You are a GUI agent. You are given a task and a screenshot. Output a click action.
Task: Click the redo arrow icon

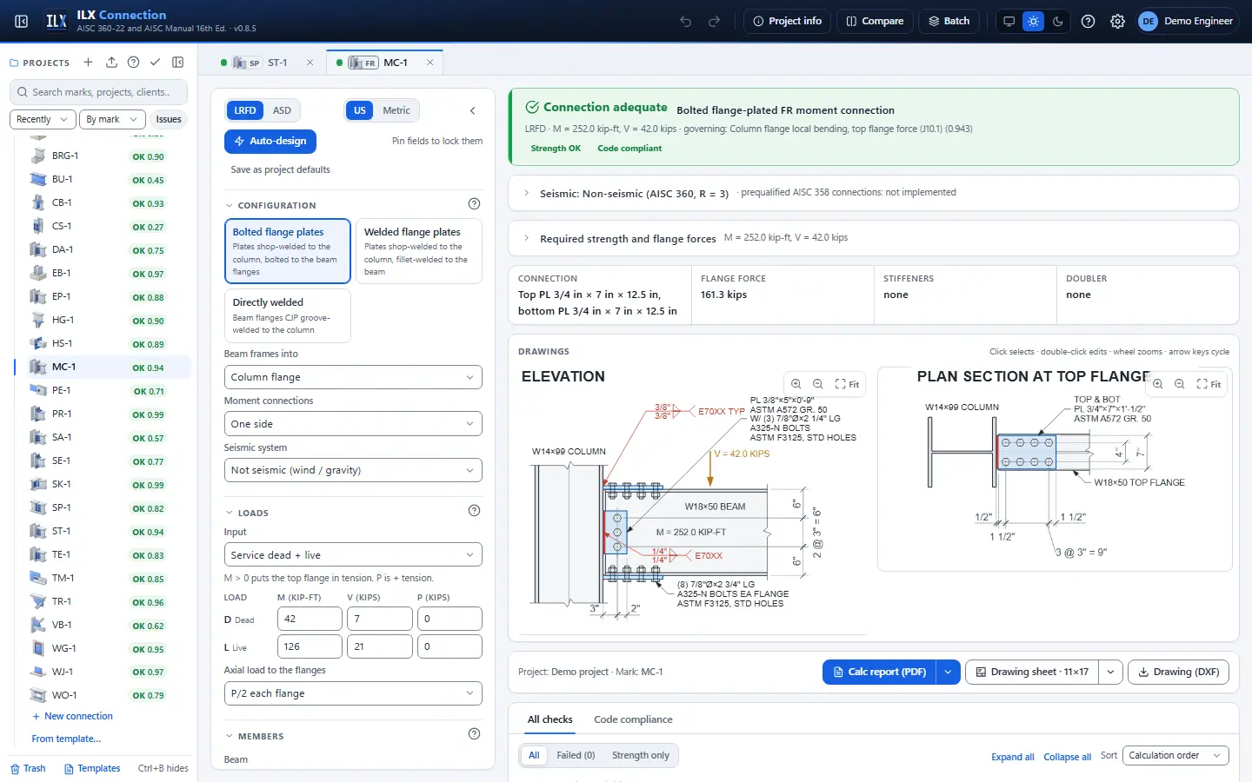[715, 21]
